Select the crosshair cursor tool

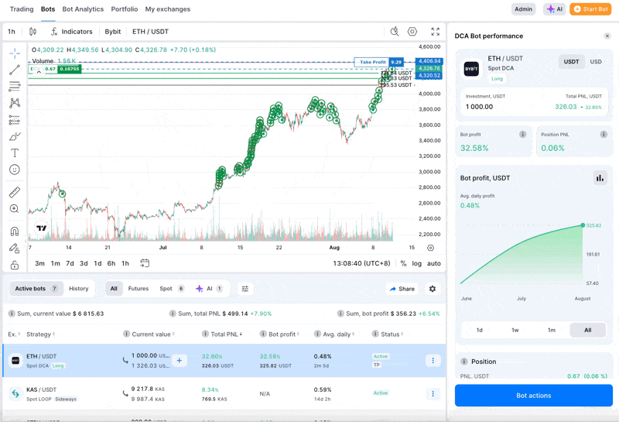coord(15,53)
